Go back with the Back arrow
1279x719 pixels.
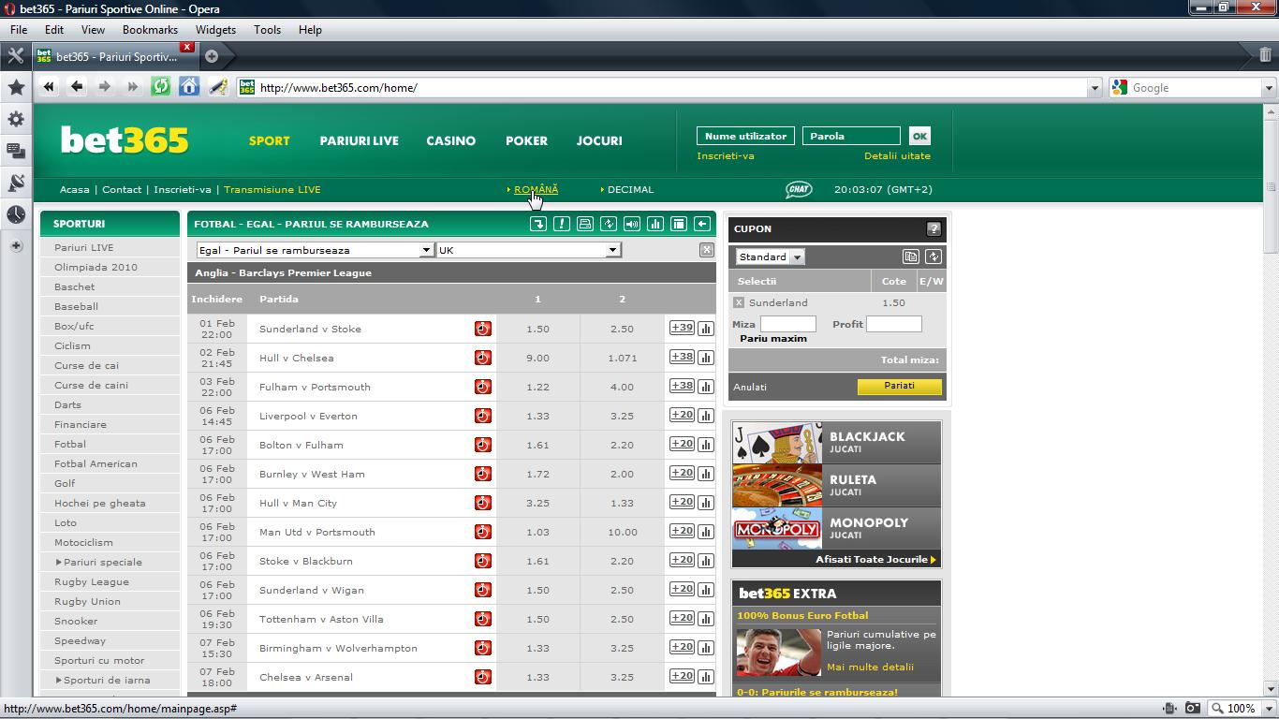click(77, 87)
